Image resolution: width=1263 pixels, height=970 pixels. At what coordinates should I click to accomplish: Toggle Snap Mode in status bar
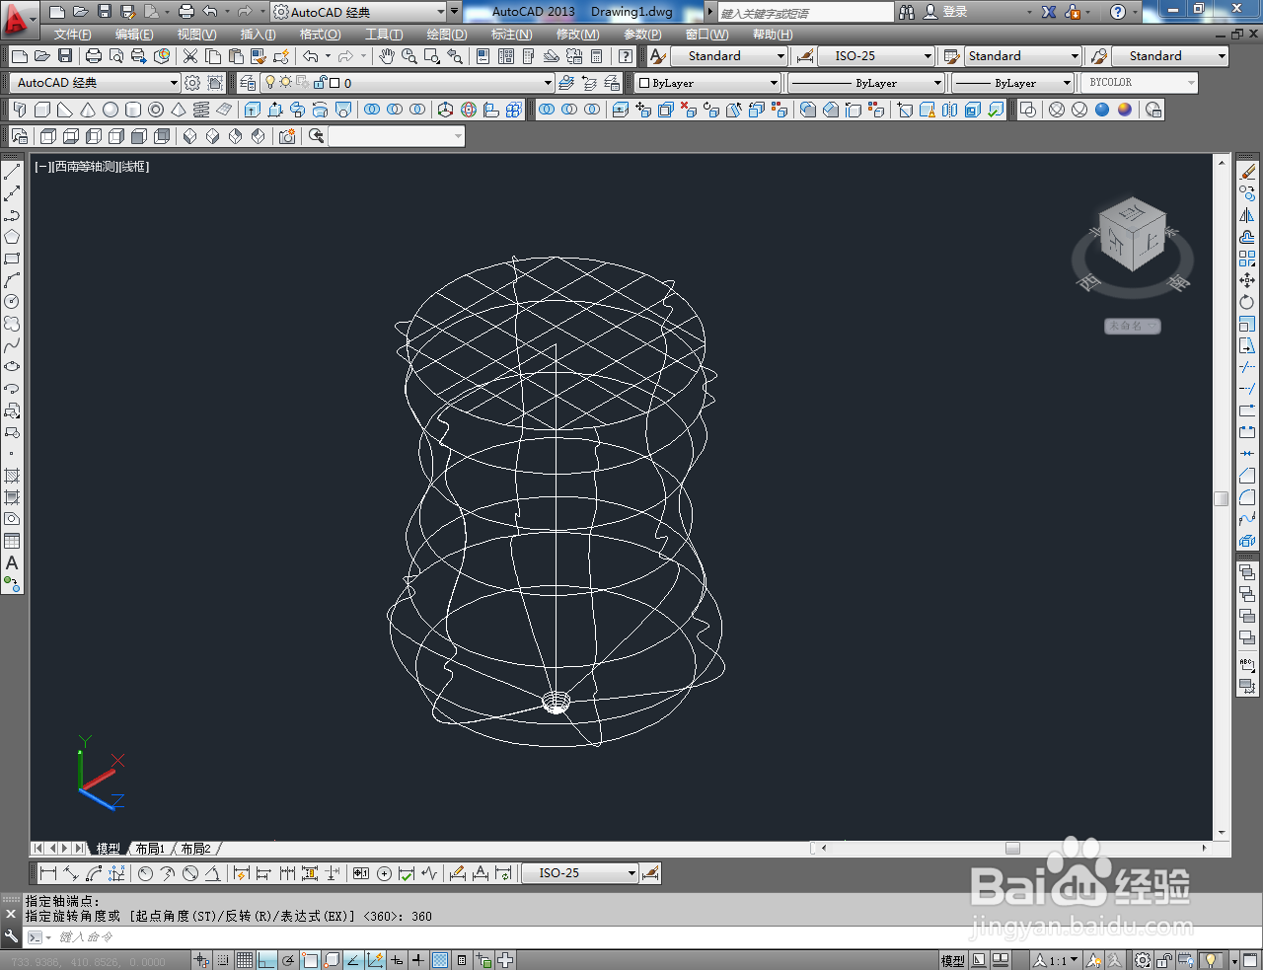pyautogui.click(x=223, y=960)
